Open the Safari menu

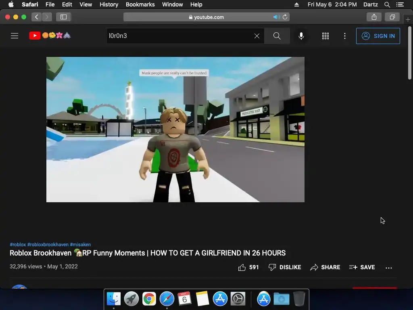coord(30,4)
